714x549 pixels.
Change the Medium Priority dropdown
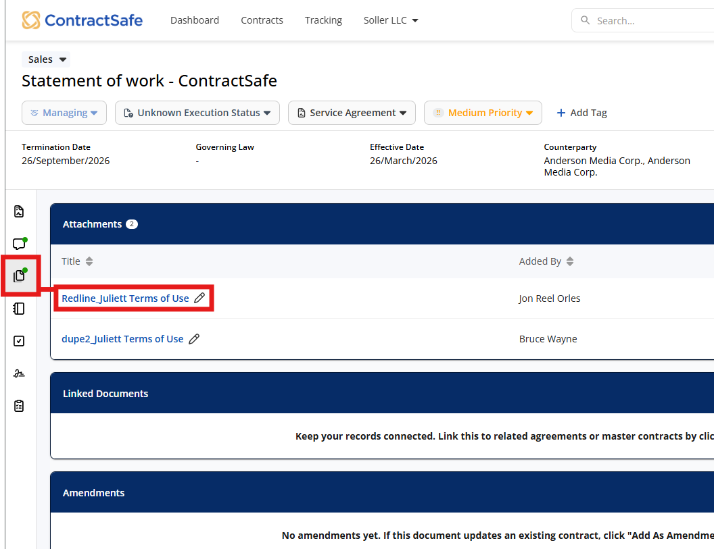pyautogui.click(x=483, y=113)
